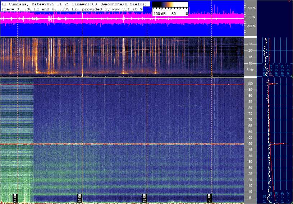Screen dimensions: 293x204
Task: Click the 100 Hz label on frequency axis
Action: click(x=250, y=84)
